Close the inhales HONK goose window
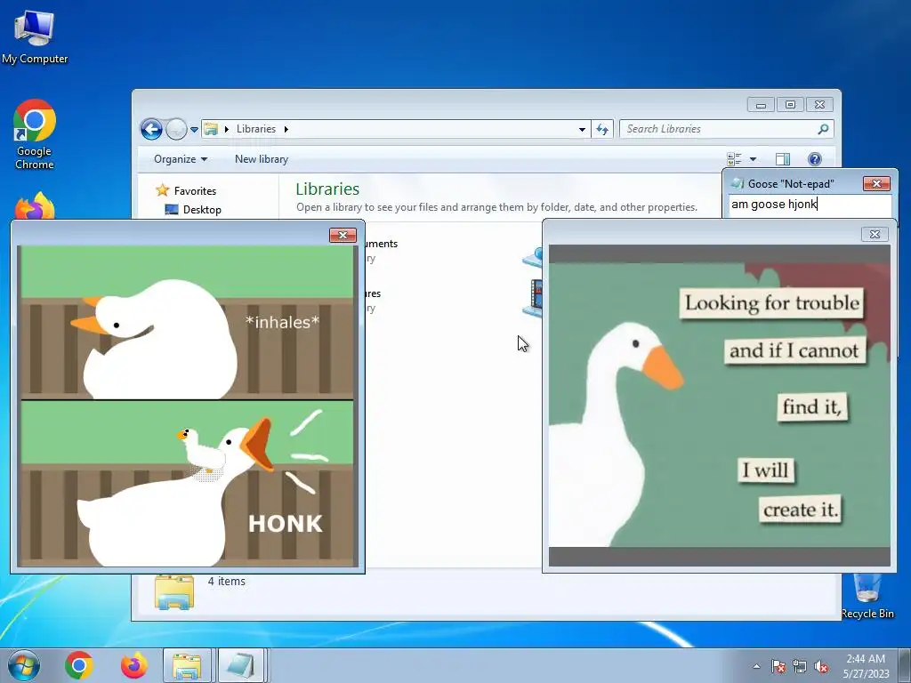The width and height of the screenshot is (911, 683). pos(343,235)
